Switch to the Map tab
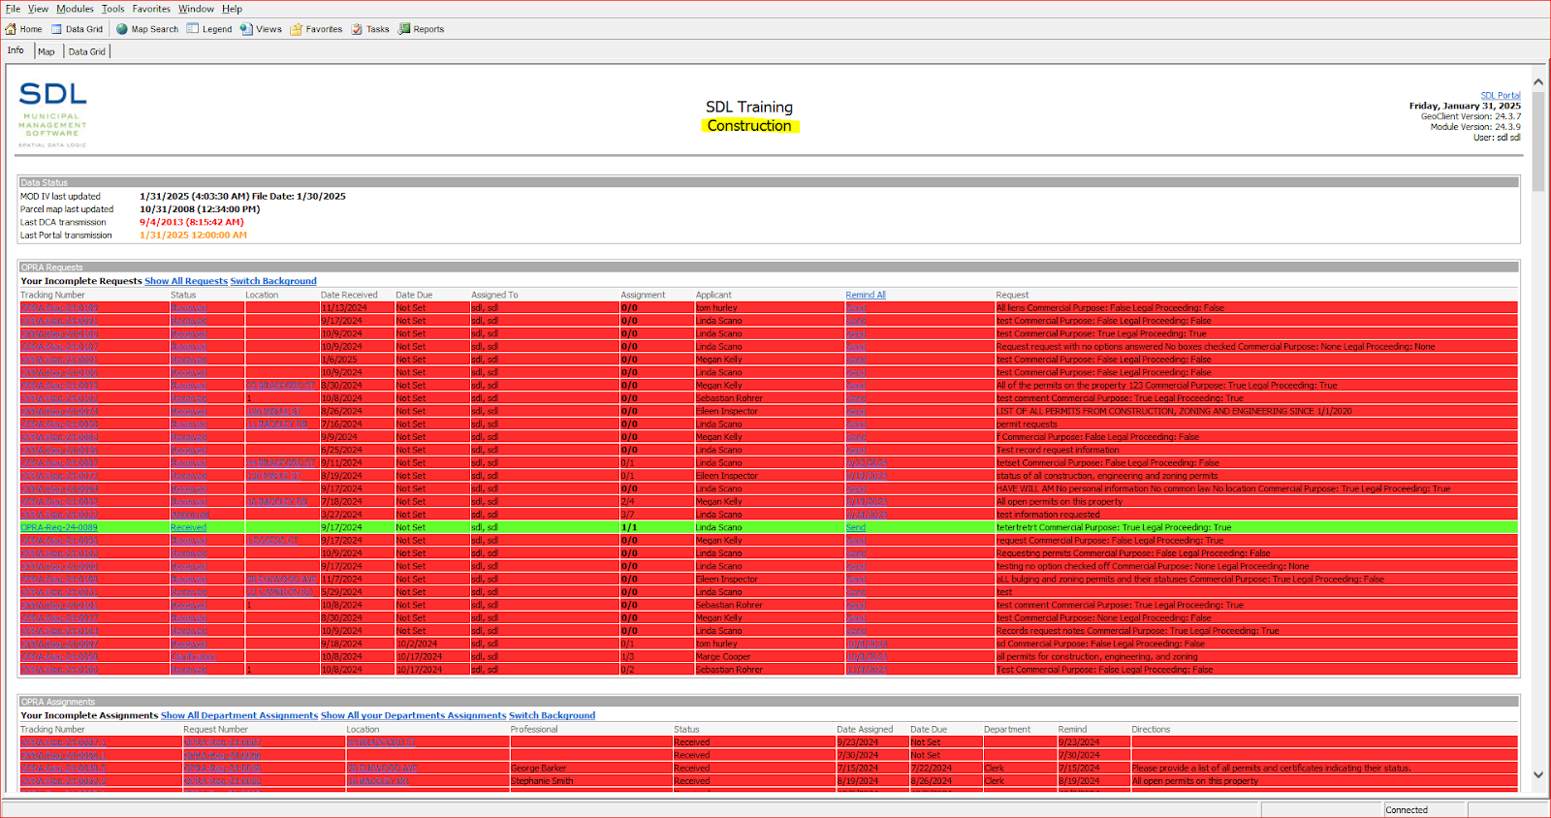Viewport: 1551px width, 818px height. 47,51
